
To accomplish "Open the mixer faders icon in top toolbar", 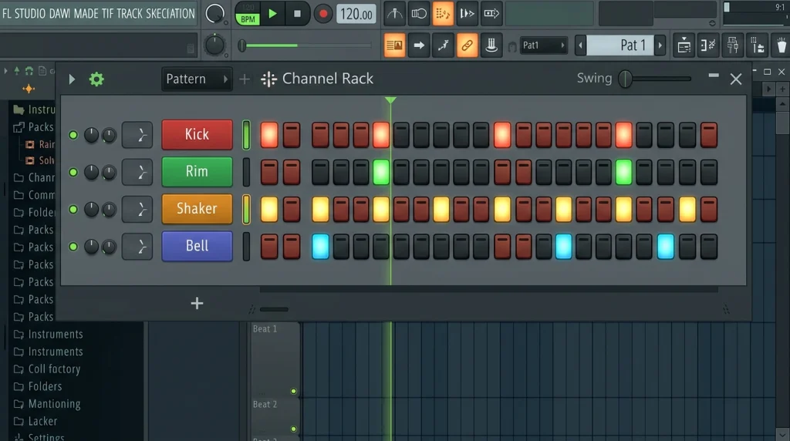I will click(x=733, y=45).
